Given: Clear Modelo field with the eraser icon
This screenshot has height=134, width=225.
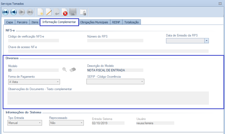Looking at the screenshot, I should coord(72,70).
